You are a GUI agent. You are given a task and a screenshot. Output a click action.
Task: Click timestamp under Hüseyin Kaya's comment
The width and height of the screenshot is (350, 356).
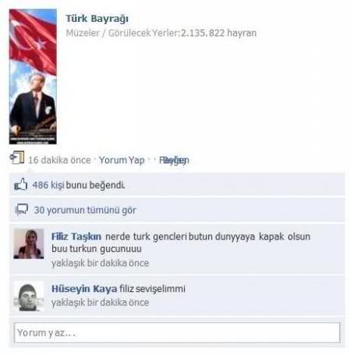point(100,302)
